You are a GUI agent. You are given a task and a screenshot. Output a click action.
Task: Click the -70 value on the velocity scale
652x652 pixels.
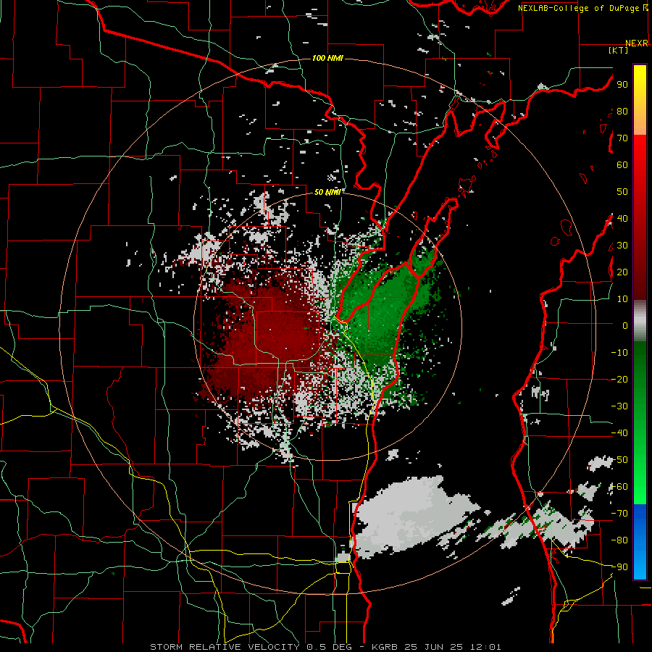coord(619,514)
